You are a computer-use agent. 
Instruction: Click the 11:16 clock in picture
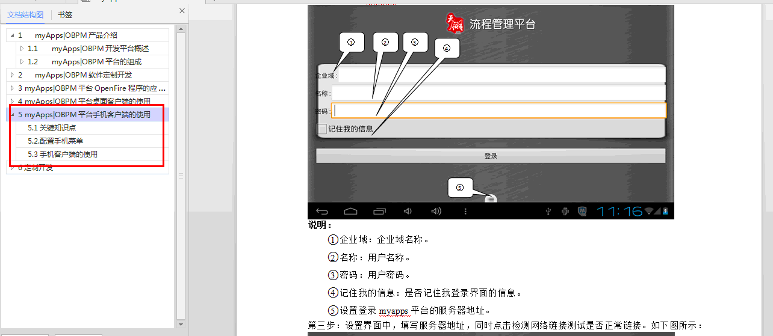tap(620, 211)
